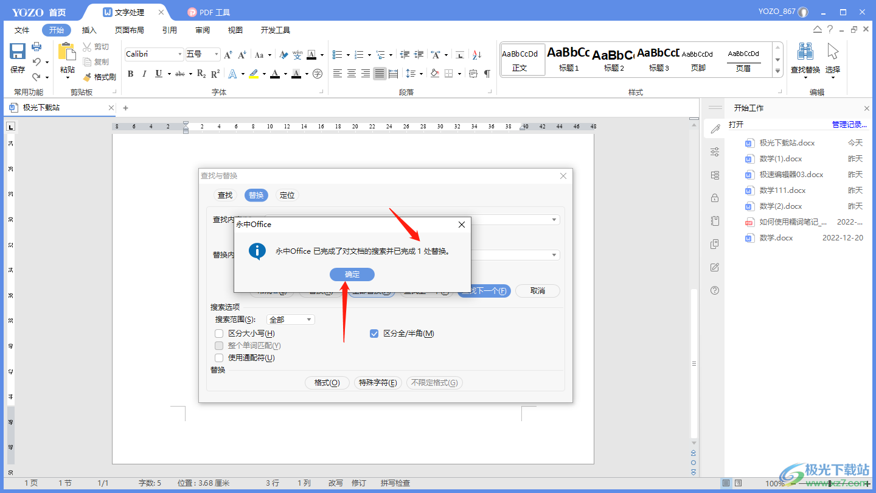The width and height of the screenshot is (876, 493).
Task: Open the lock icon in side panel
Action: tap(715, 198)
